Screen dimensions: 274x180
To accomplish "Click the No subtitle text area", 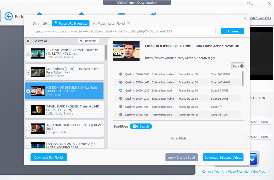I will [179, 138].
